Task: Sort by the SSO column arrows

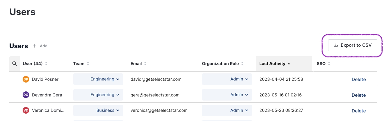Action: point(329,64)
